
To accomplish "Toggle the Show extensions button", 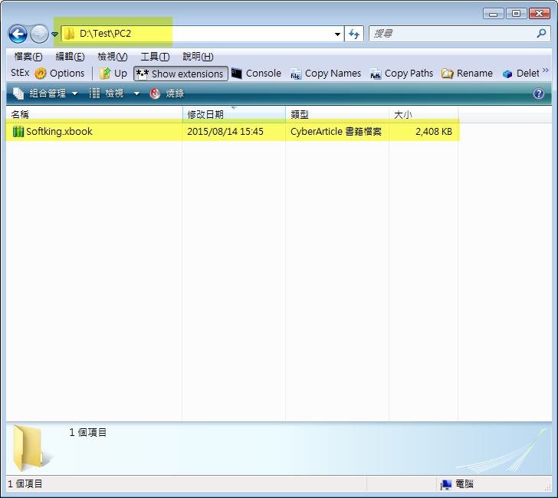I will (x=180, y=74).
